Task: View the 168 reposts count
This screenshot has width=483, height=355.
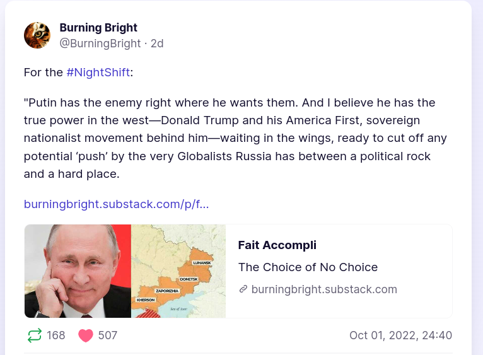Action: (56, 335)
